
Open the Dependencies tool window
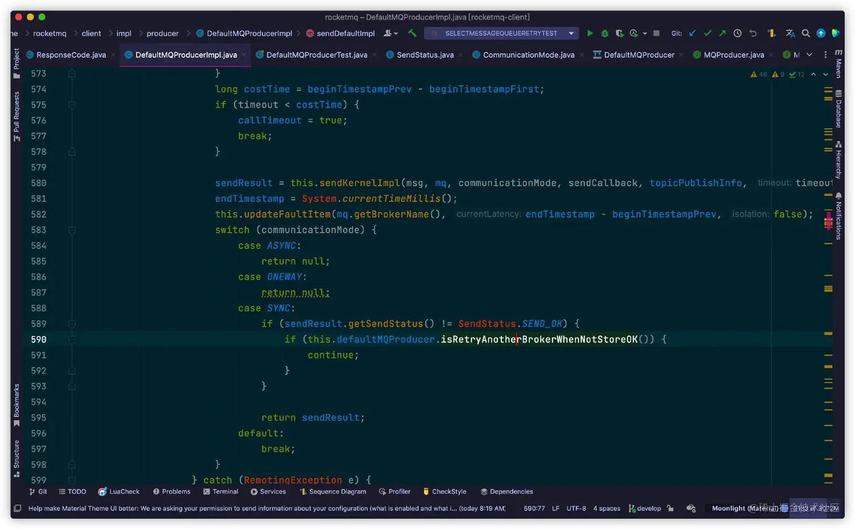pos(507,492)
